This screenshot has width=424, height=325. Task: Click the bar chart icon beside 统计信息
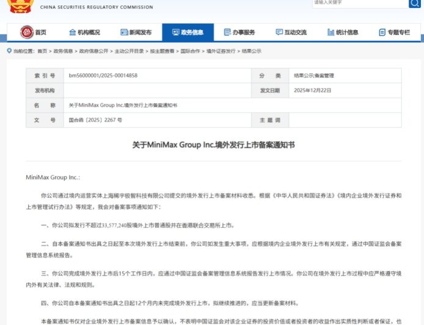tap(331, 32)
